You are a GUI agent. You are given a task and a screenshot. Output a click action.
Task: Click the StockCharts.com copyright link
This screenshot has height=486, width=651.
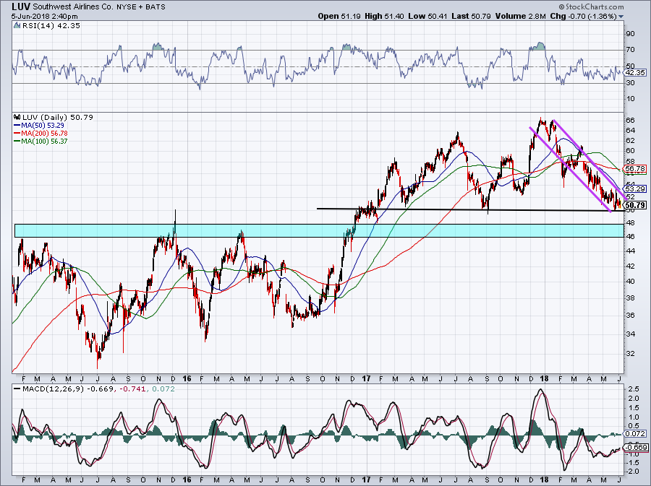tap(591, 6)
